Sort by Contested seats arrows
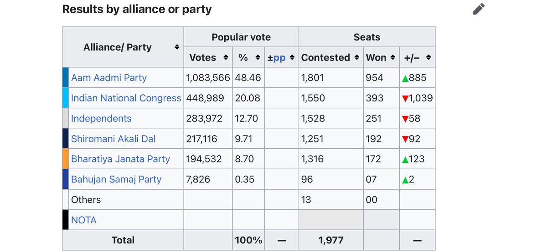This screenshot has height=252, width=547. click(x=357, y=58)
